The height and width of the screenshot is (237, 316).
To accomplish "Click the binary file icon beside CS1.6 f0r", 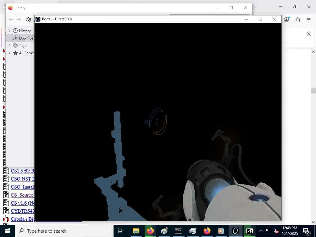I will pyautogui.click(x=6, y=171).
